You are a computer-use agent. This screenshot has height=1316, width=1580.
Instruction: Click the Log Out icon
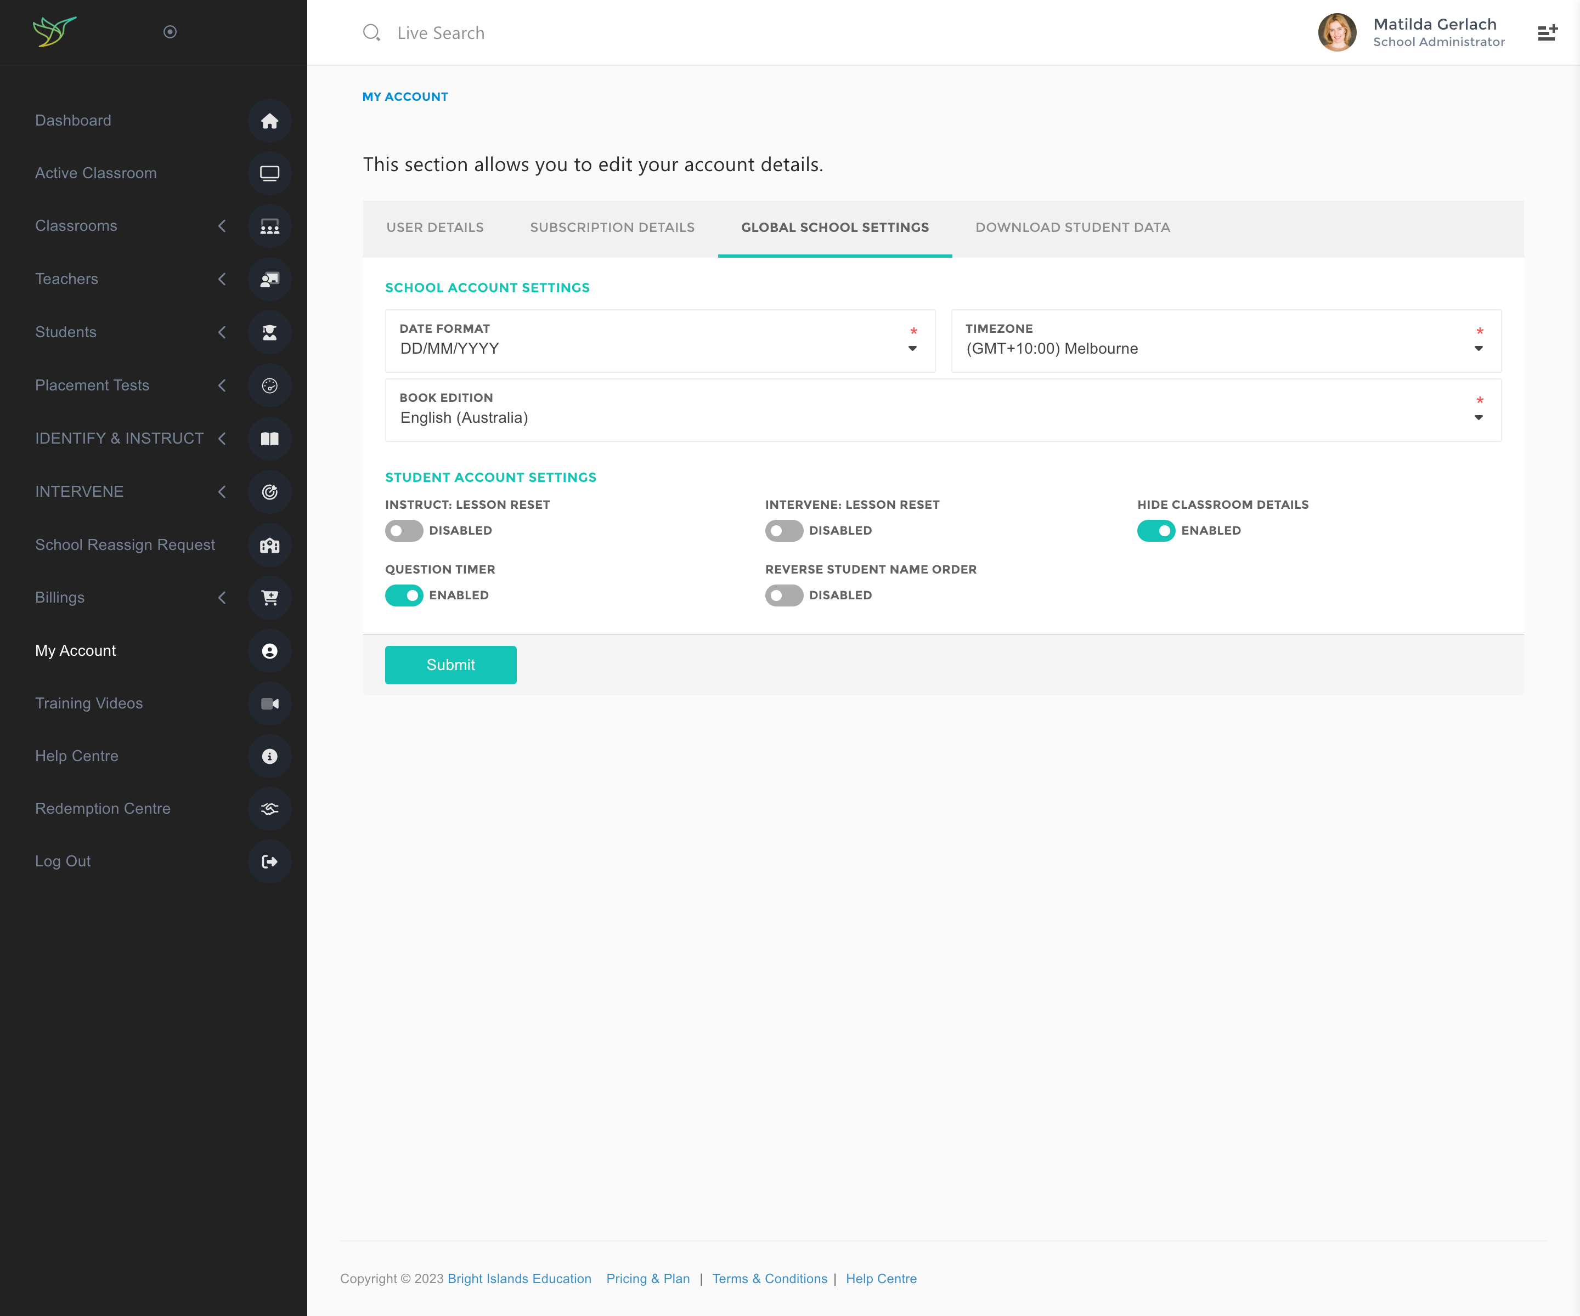click(269, 862)
